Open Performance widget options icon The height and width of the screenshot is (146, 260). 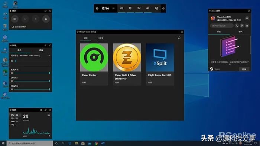[41, 110]
